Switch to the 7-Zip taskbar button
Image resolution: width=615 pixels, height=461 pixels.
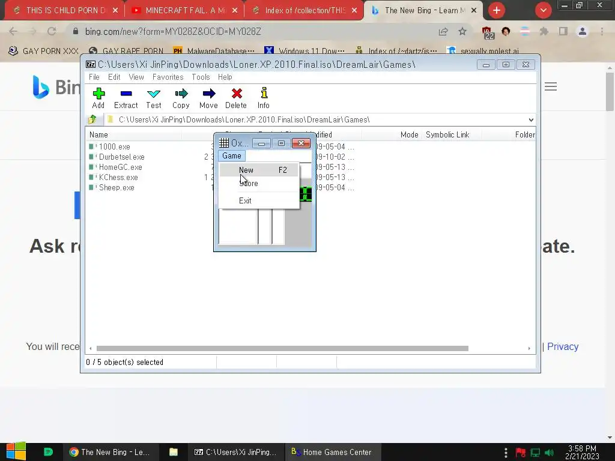click(x=235, y=452)
